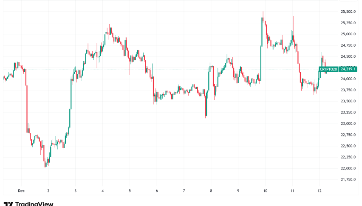Click the TradingView wordmark text
Viewport: 362px width, 206px height.
[x=34, y=204]
